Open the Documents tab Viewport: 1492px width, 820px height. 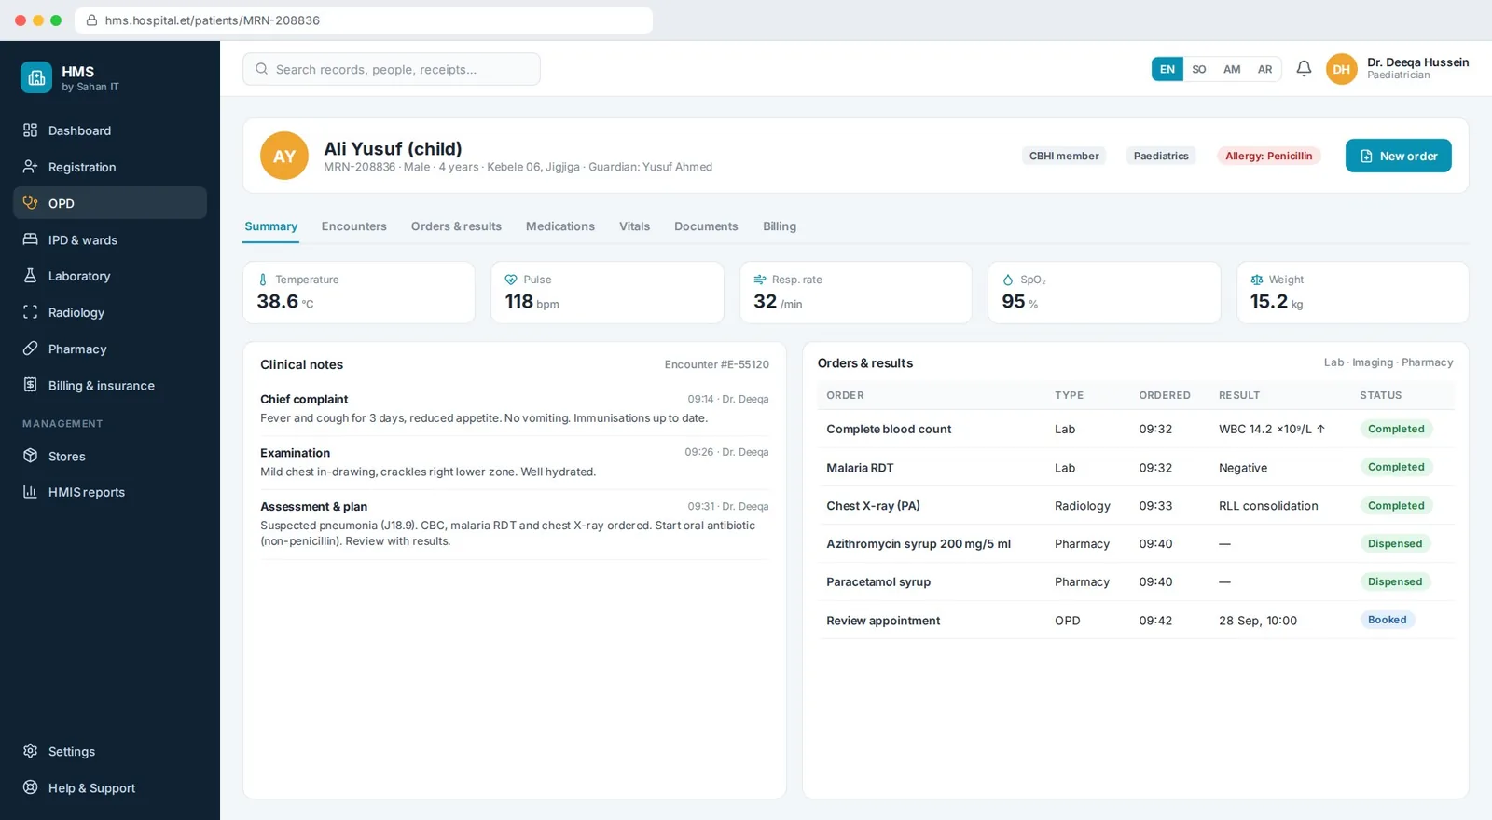tap(706, 226)
